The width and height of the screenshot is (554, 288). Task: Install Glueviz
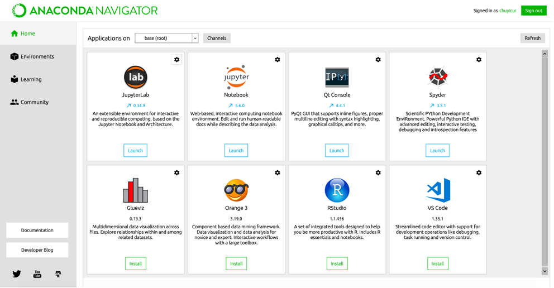click(136, 263)
